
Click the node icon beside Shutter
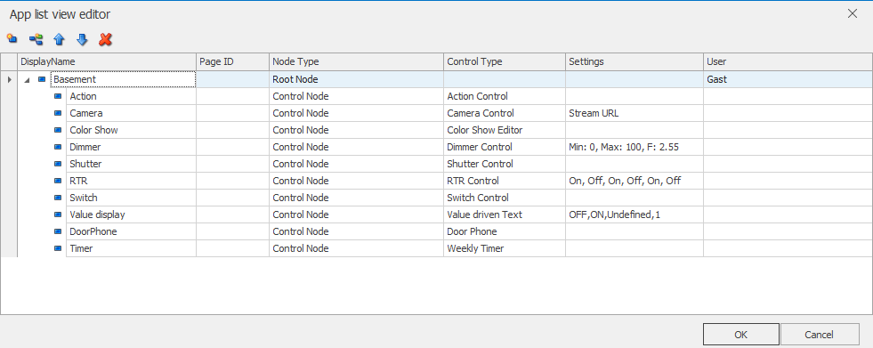point(58,164)
